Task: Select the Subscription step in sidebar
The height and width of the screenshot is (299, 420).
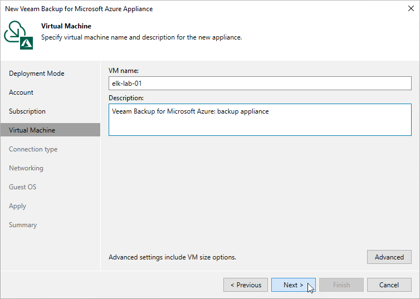Action: point(27,111)
